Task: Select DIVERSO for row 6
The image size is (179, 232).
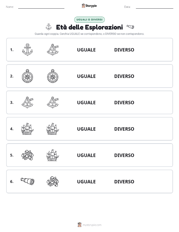Action: [x=124, y=182]
